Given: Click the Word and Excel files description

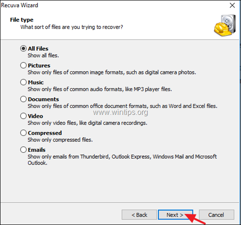Looking at the screenshot, I should pos(122,106).
